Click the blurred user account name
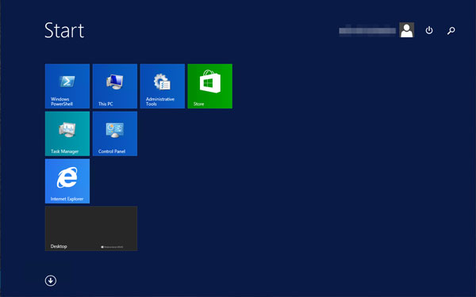This screenshot has height=297, width=476. (367, 31)
